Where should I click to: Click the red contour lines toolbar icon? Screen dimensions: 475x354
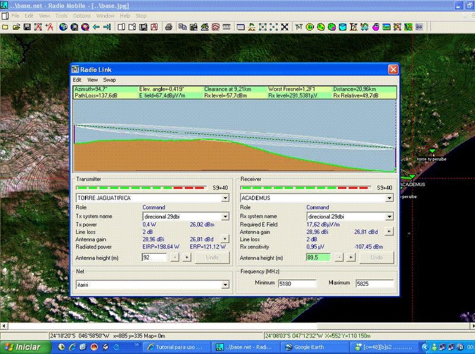[216, 27]
